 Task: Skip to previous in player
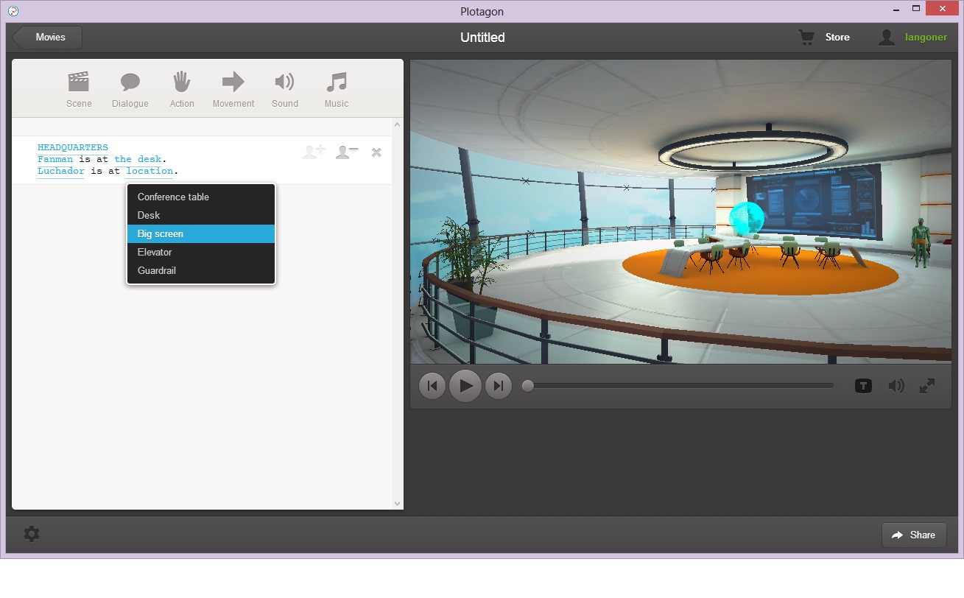point(432,385)
